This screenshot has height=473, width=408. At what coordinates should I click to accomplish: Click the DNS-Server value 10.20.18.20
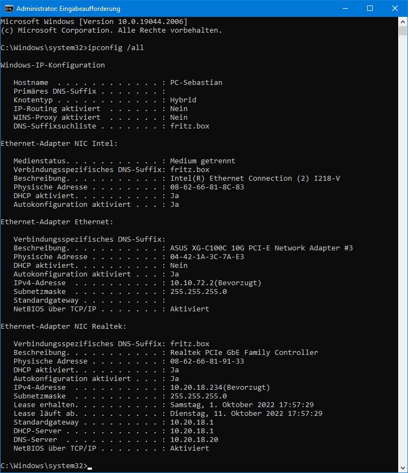pyautogui.click(x=194, y=439)
